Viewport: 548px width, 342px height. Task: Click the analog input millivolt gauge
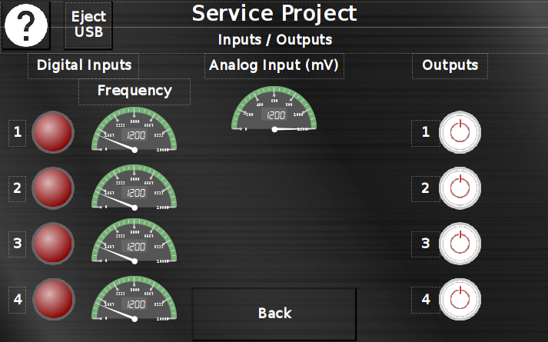pos(274,109)
